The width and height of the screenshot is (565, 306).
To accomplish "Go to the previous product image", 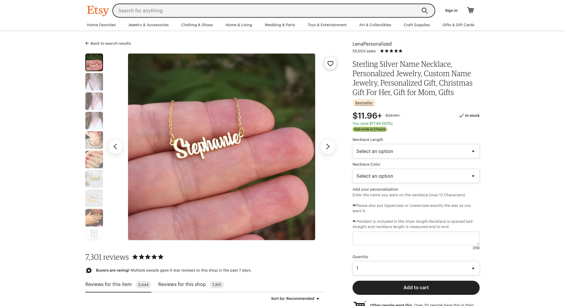I will 115,147.
